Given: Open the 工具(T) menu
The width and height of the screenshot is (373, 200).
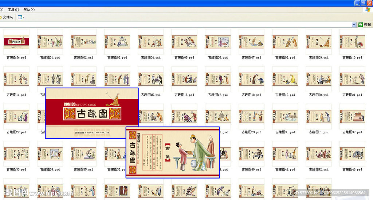Looking at the screenshot, I should tap(13, 10).
